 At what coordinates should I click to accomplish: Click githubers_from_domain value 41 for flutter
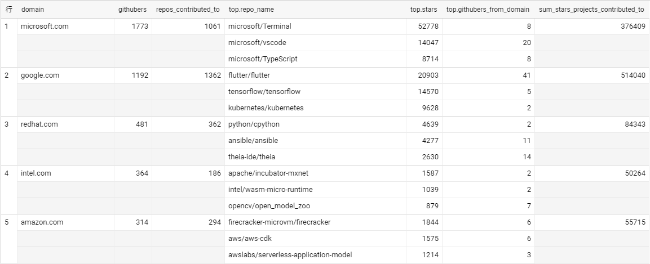527,75
